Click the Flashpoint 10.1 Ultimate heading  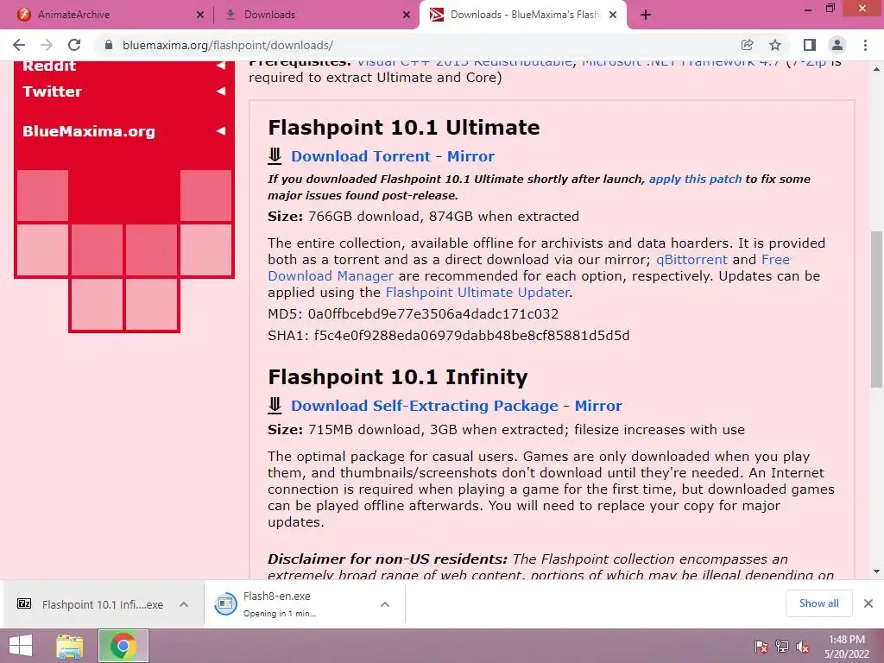[404, 128]
